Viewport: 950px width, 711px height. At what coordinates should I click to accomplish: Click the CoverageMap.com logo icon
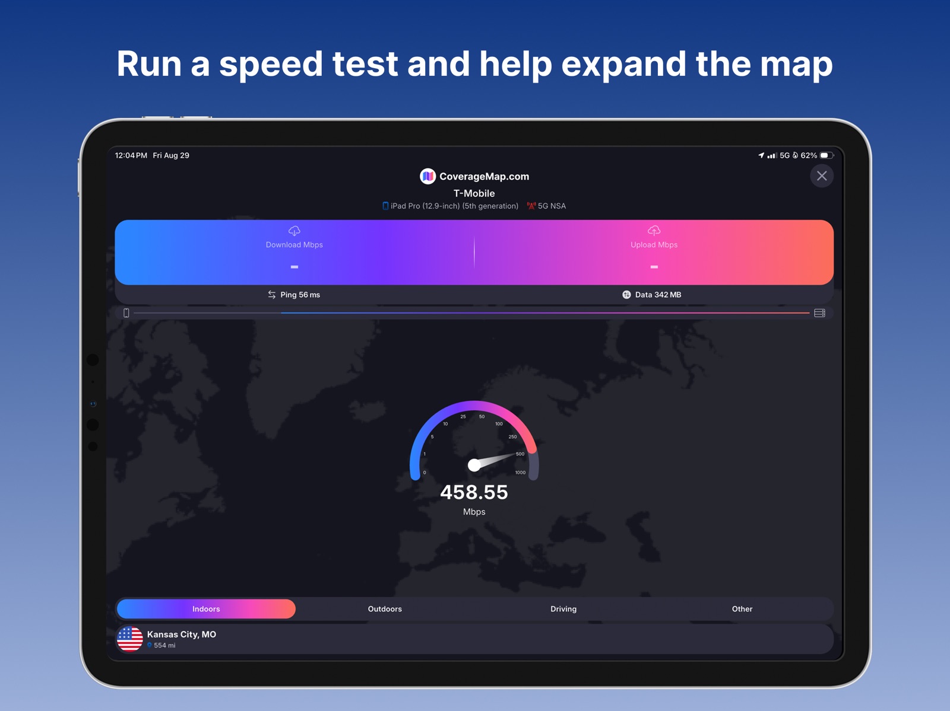tap(427, 176)
